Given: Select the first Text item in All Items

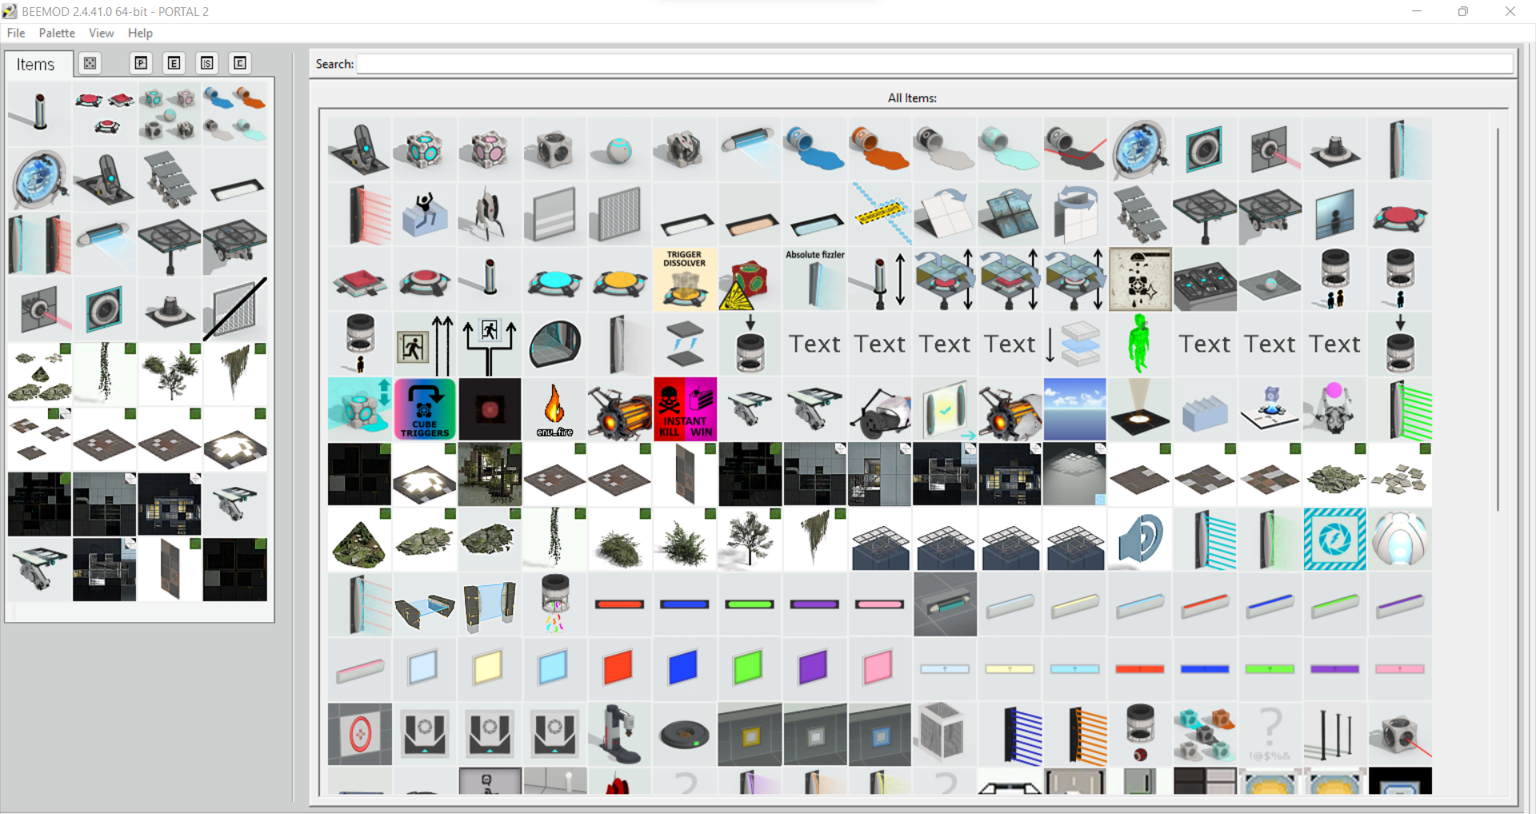Looking at the screenshot, I should point(814,343).
